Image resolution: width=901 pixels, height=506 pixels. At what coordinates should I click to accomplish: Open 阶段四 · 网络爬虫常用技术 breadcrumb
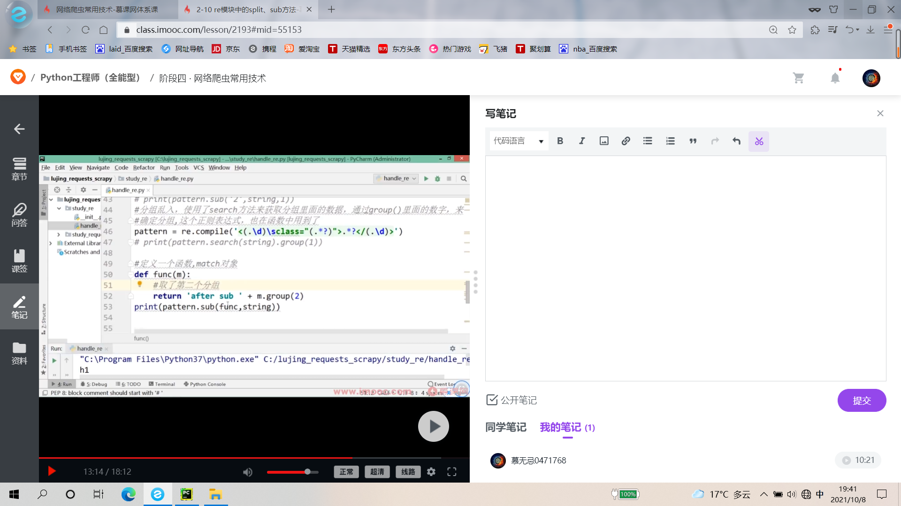213,78
